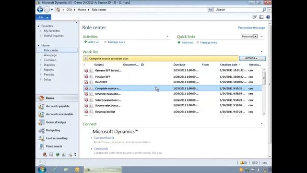Image resolution: width=307 pixels, height=173 pixels.
Task: Expand My favorites node
Action: 40,31
